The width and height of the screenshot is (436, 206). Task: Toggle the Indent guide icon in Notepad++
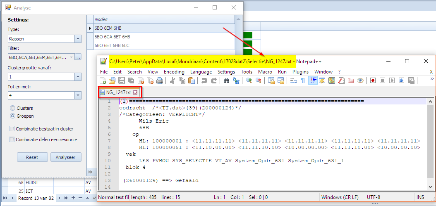pyautogui.click(x=313, y=81)
